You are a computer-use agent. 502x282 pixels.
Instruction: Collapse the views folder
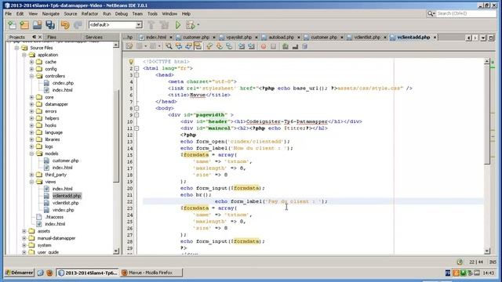(31, 182)
